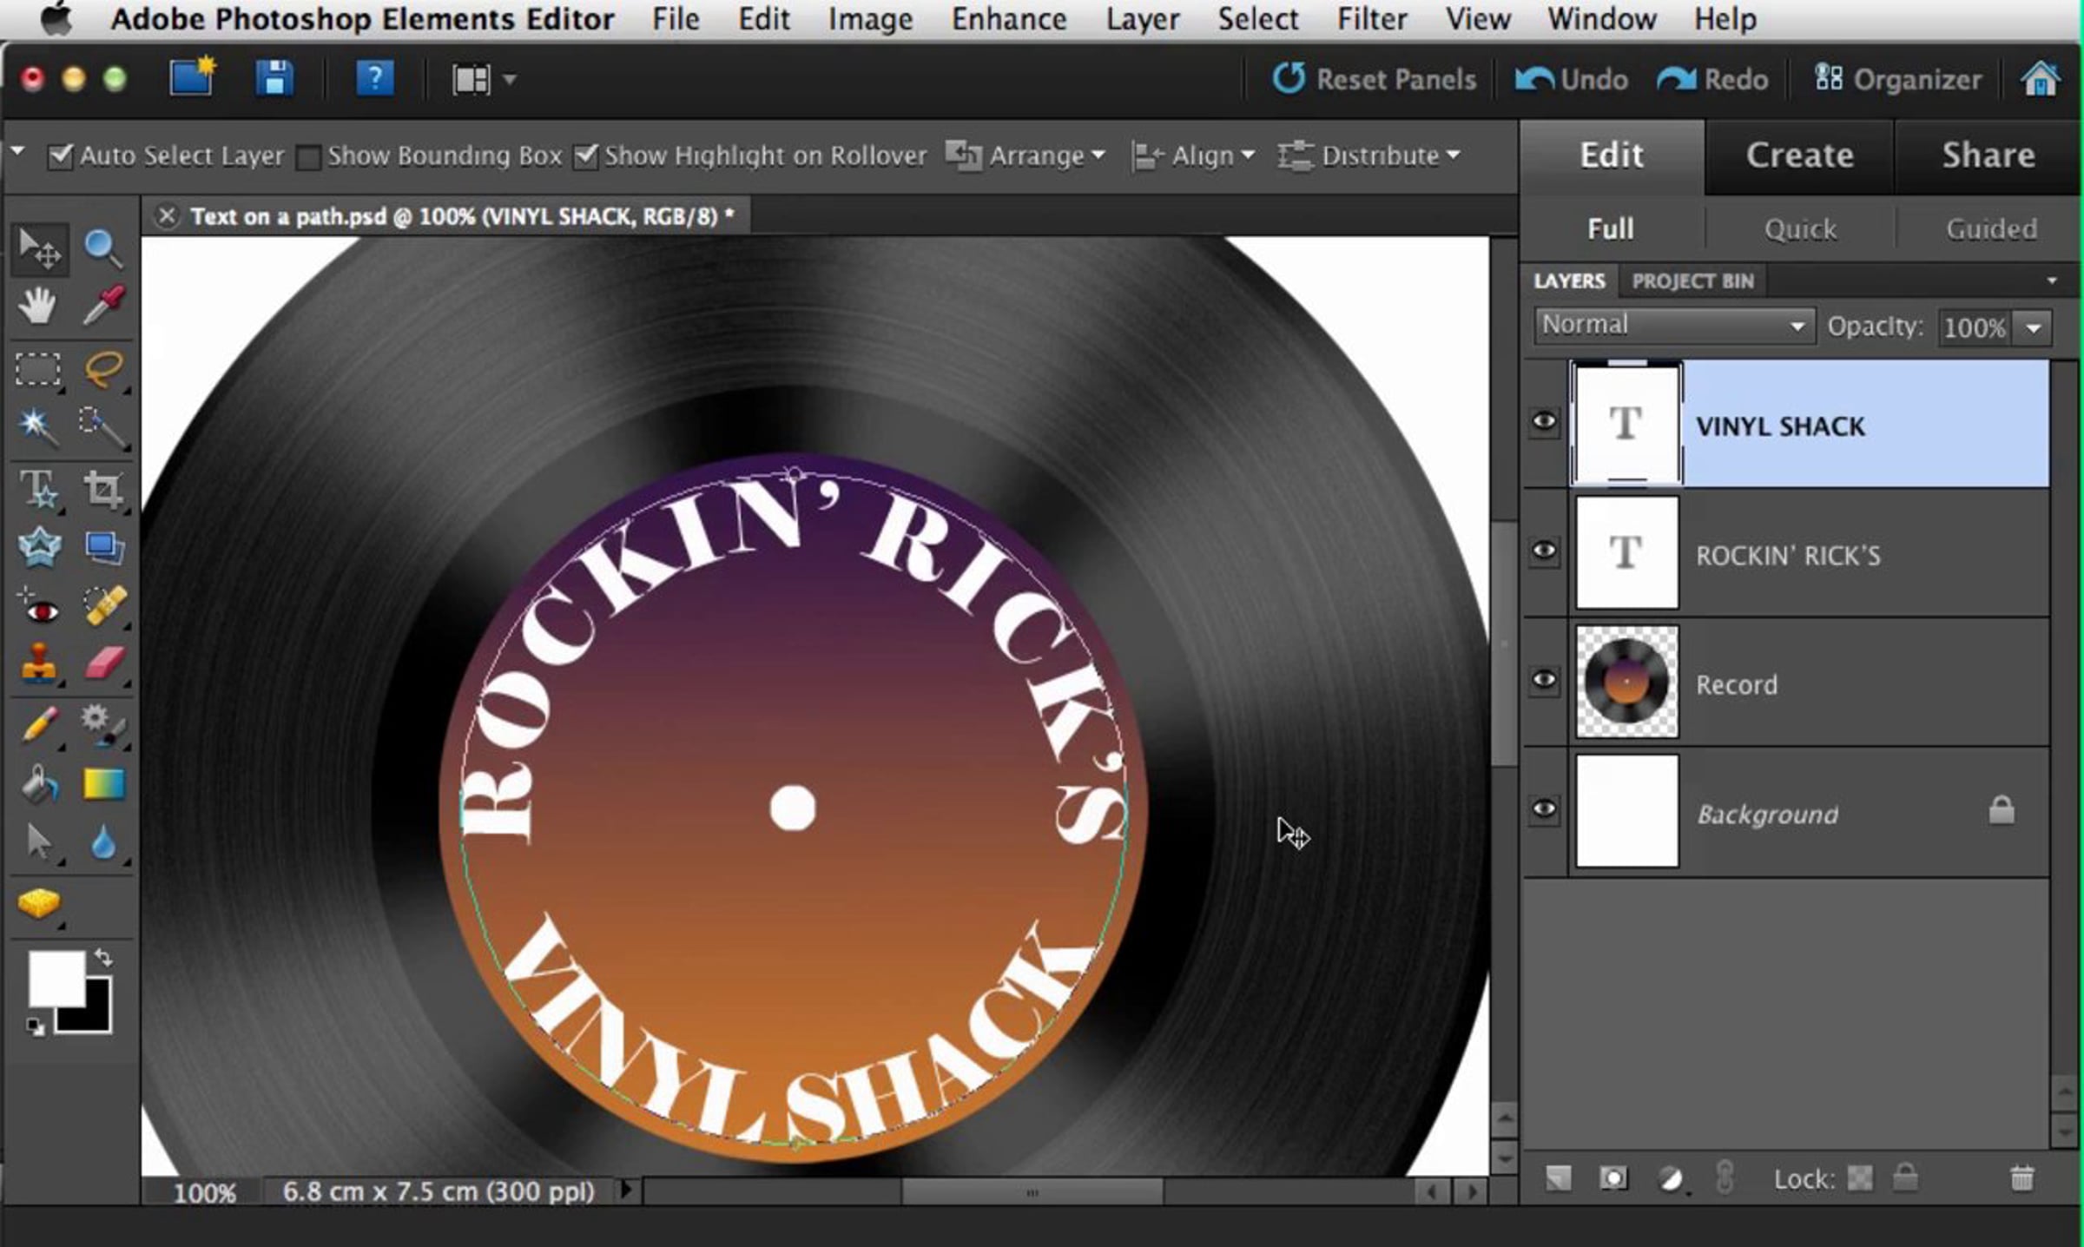Viewport: 2084px width, 1247px height.
Task: Open the Normal blend mode dropdown
Action: click(1673, 326)
